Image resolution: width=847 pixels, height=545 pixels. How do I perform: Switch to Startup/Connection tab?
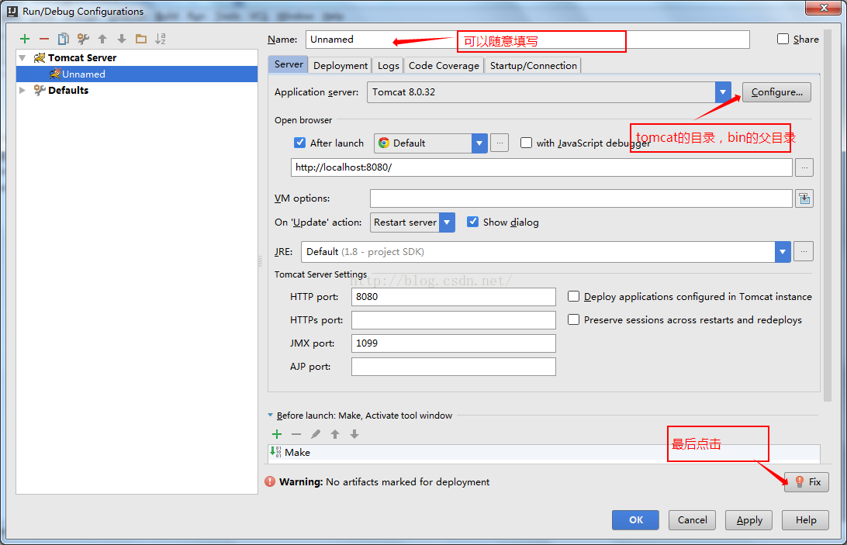(533, 65)
